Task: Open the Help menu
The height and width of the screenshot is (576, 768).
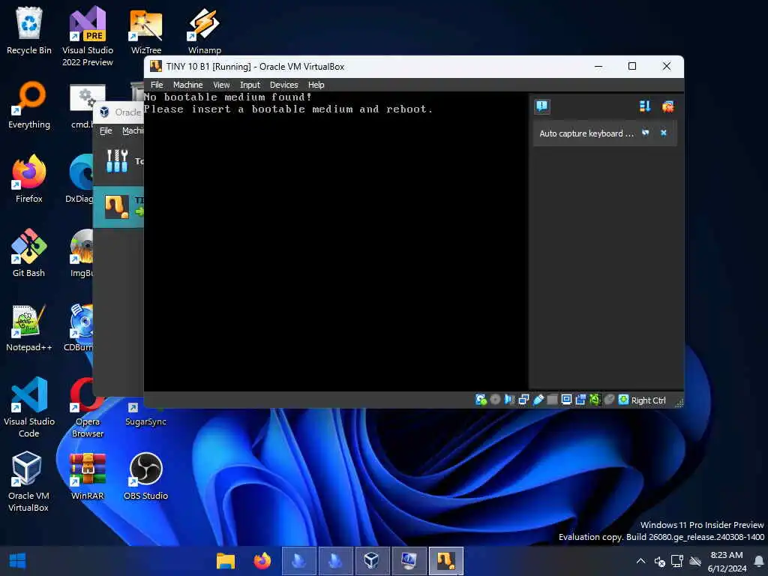Action: tap(316, 85)
